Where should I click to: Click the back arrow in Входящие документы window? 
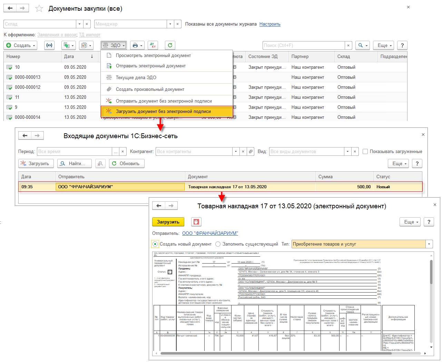tap(25, 136)
